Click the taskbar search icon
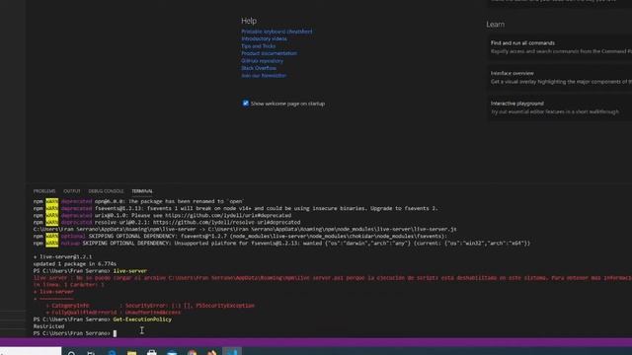Screen dimensions: 632x355 [71, 353]
